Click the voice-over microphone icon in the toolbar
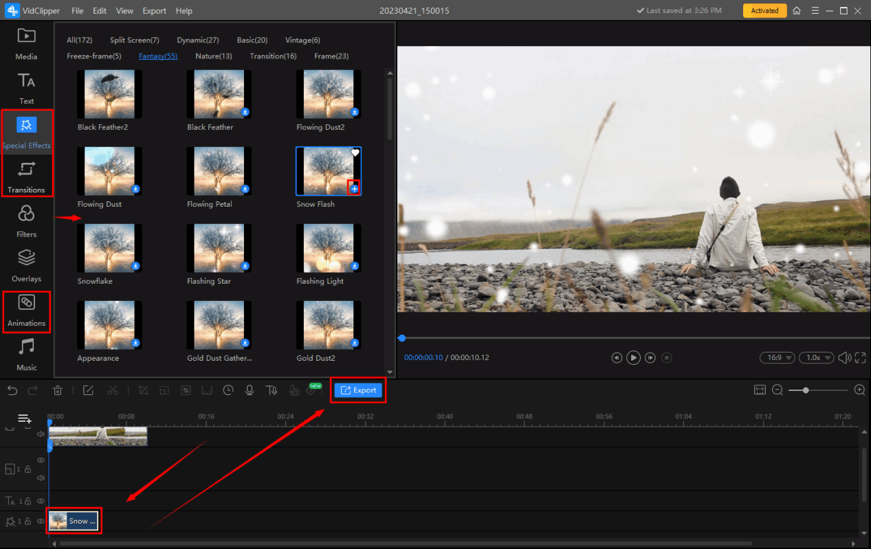Viewport: 871px width, 549px height. click(250, 390)
